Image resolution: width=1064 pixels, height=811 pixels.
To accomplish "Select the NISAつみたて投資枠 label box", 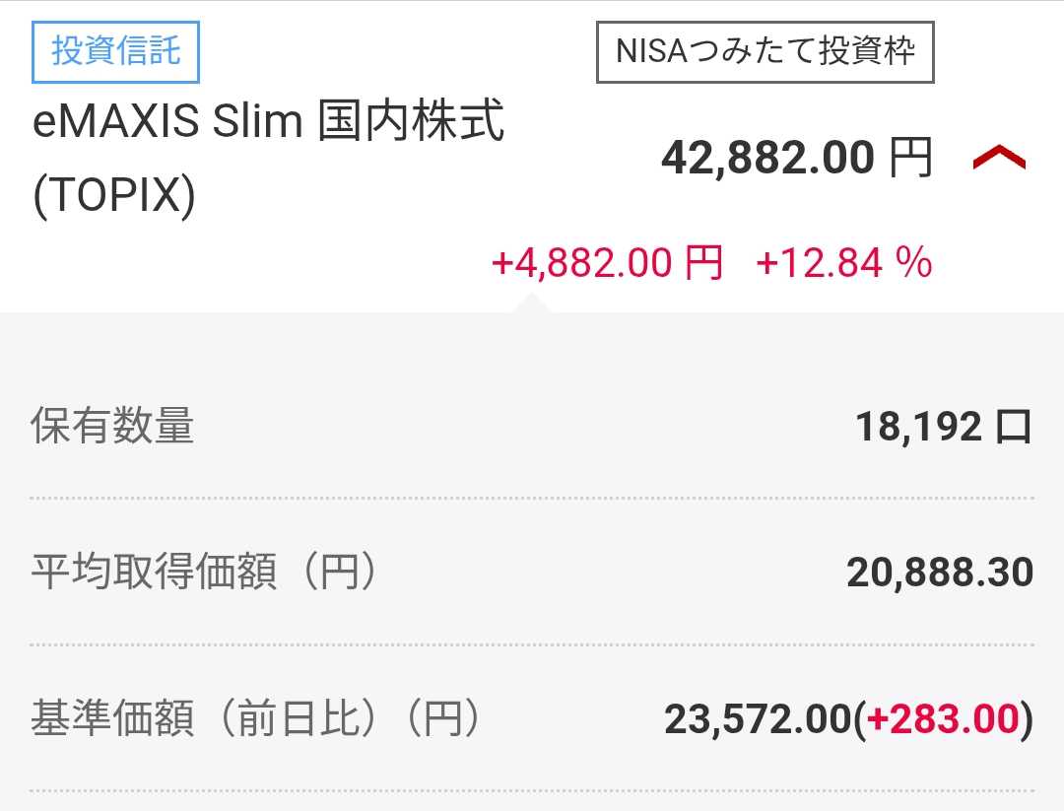I will 765,51.
